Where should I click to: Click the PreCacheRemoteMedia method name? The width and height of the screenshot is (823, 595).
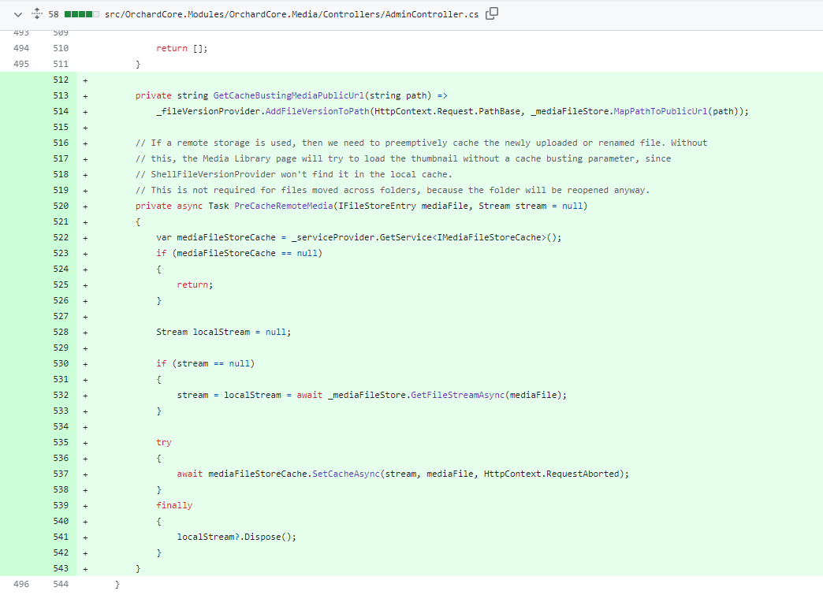(284, 206)
